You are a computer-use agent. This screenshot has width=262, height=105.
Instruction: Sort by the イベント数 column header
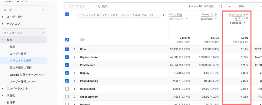tap(176, 15)
